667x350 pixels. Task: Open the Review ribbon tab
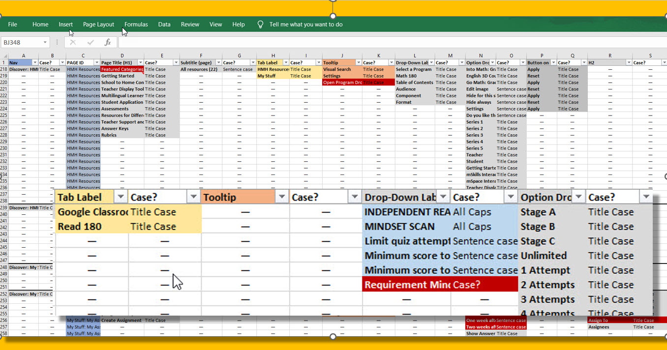pyautogui.click(x=190, y=25)
